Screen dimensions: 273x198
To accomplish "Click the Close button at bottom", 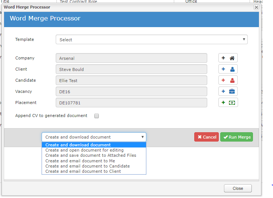I will click(x=238, y=188).
